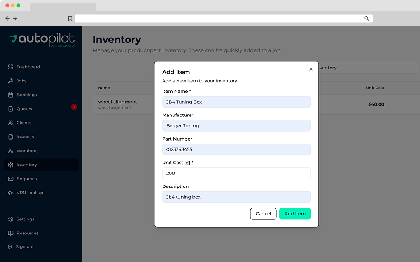The height and width of the screenshot is (262, 420).
Task: Dismiss the Add Item dialog with the X
Action: click(311, 69)
